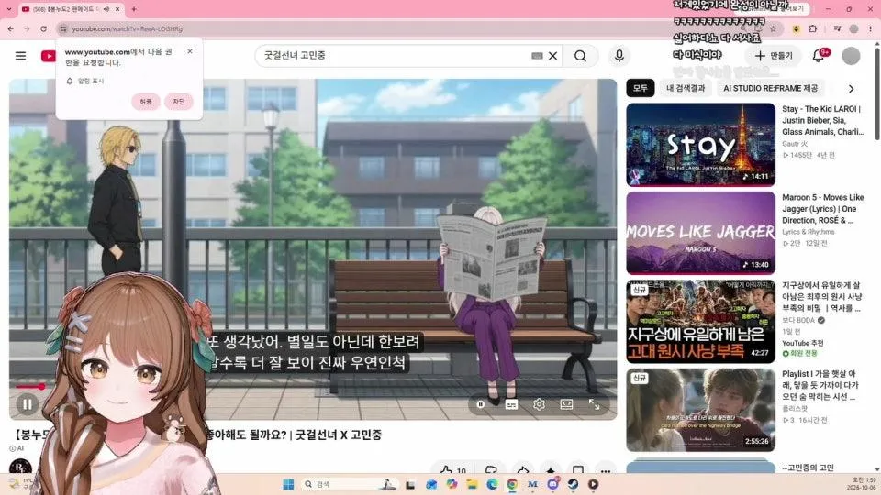Clear the search box with X
Image resolution: width=881 pixels, height=495 pixels.
[552, 56]
